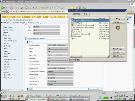This screenshot has height=101, width=135.
Task: Click the applicationServer input field
Action: [58, 45]
